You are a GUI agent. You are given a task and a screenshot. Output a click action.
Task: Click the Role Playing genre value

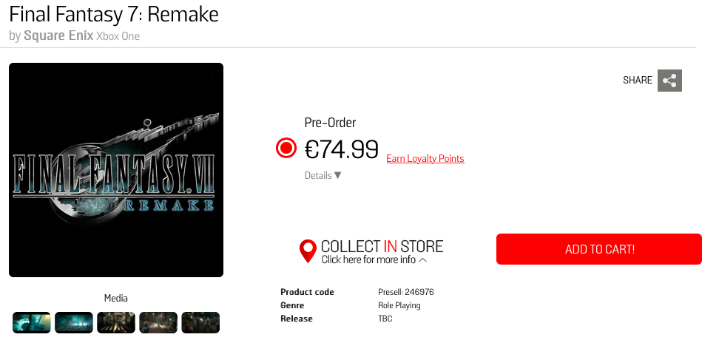coord(399,305)
